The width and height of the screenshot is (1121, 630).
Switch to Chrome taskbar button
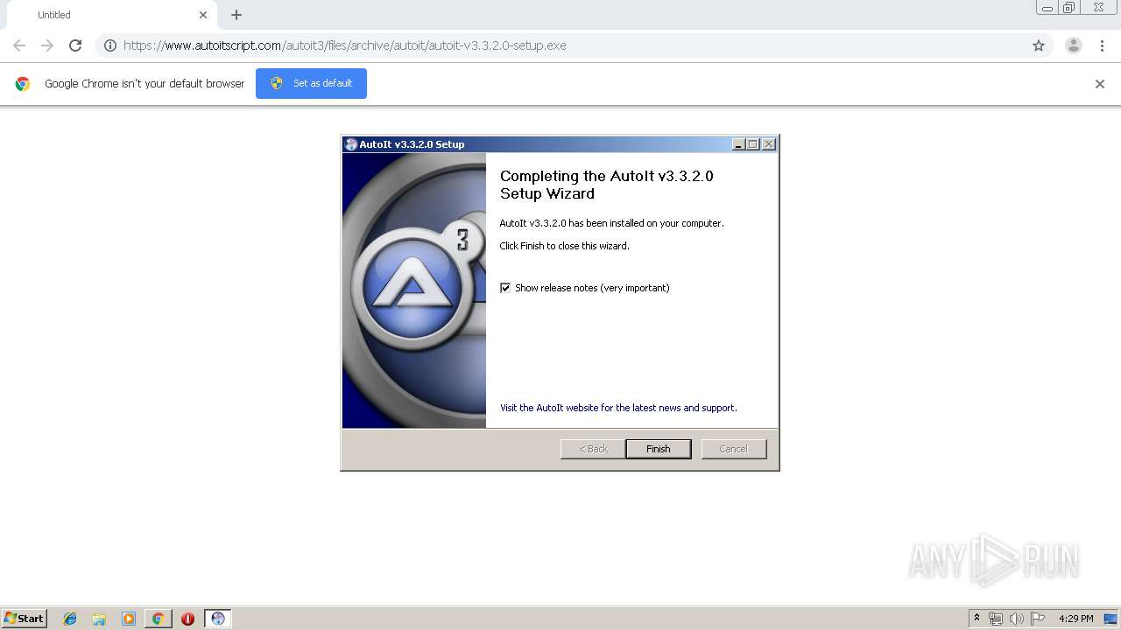(x=158, y=619)
